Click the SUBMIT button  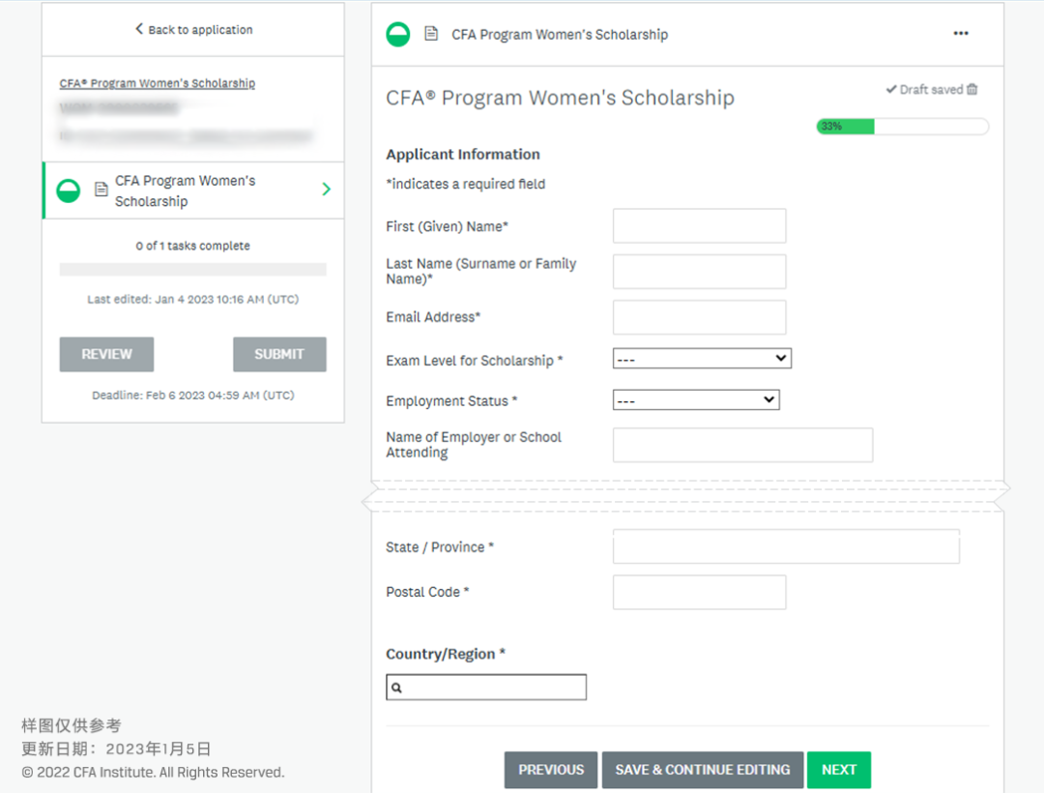279,354
